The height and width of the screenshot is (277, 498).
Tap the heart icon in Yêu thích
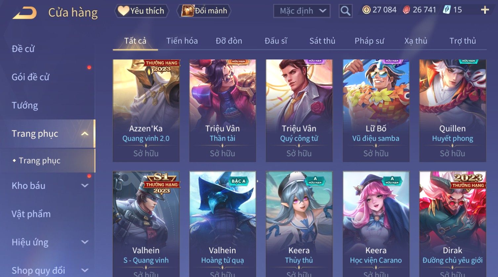(123, 11)
